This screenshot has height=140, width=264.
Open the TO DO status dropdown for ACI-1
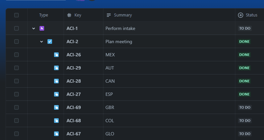pos(245,28)
